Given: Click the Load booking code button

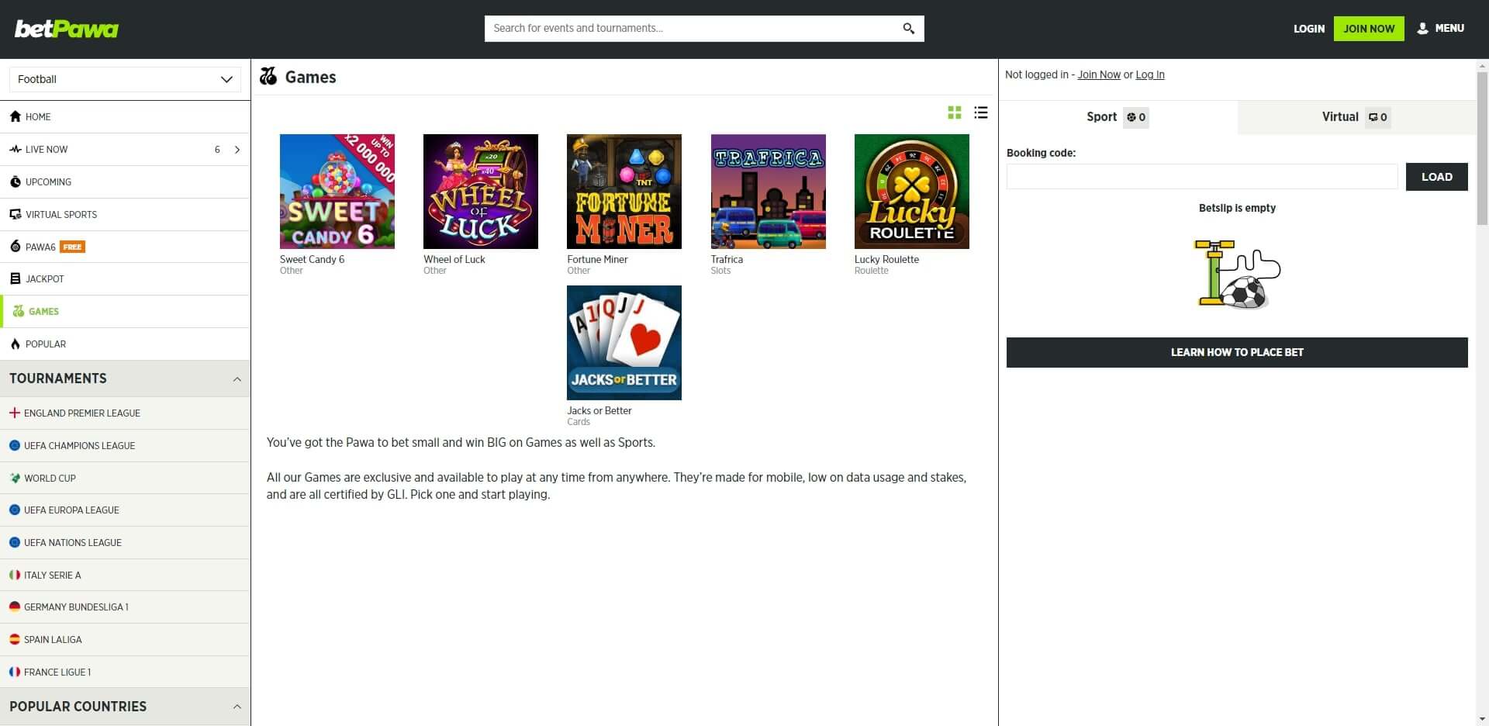Looking at the screenshot, I should (x=1436, y=177).
